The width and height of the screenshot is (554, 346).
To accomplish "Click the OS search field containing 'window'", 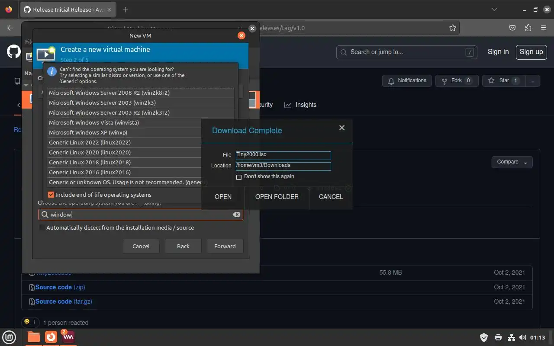I will (x=141, y=215).
